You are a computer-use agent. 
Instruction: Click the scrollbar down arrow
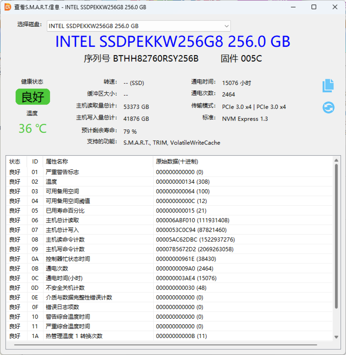[x=336, y=337]
